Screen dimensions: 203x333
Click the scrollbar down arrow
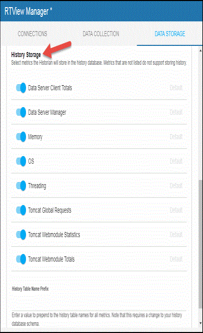(200, 323)
